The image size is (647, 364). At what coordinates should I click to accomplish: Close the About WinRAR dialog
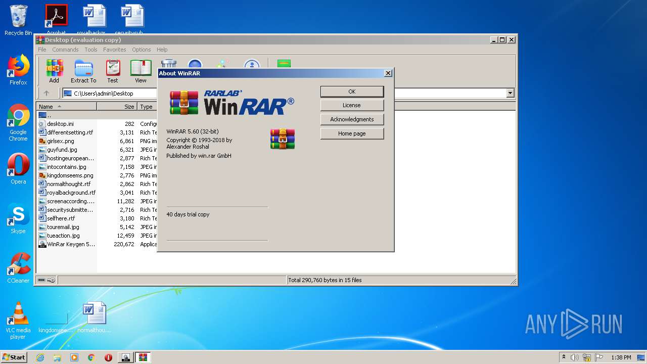pos(388,73)
